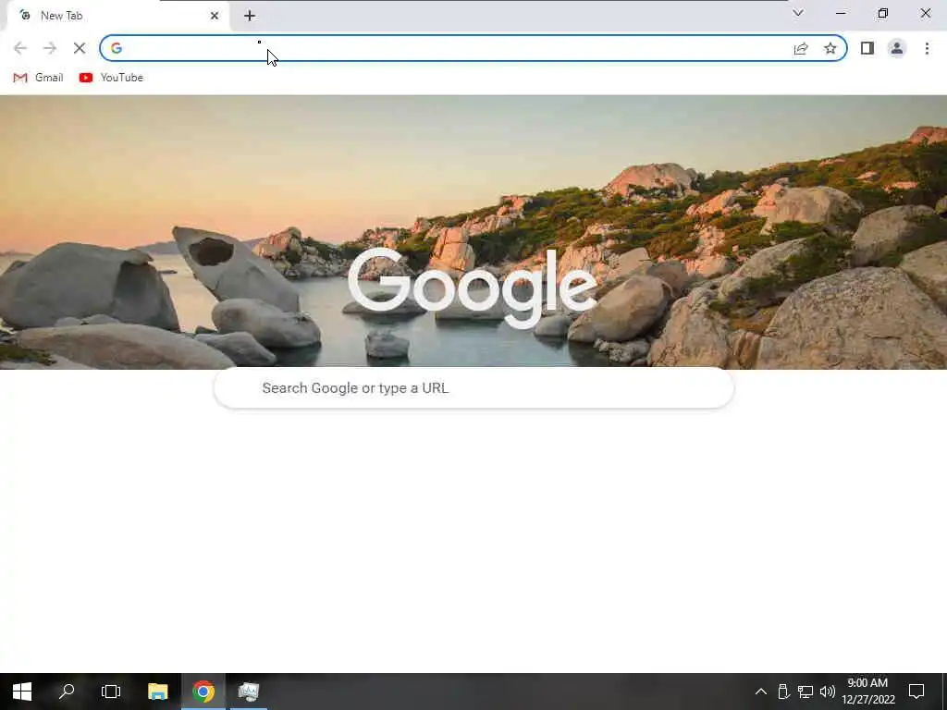Viewport: 947px width, 710px height.
Task: Click the back navigation arrow
Action: 20,48
